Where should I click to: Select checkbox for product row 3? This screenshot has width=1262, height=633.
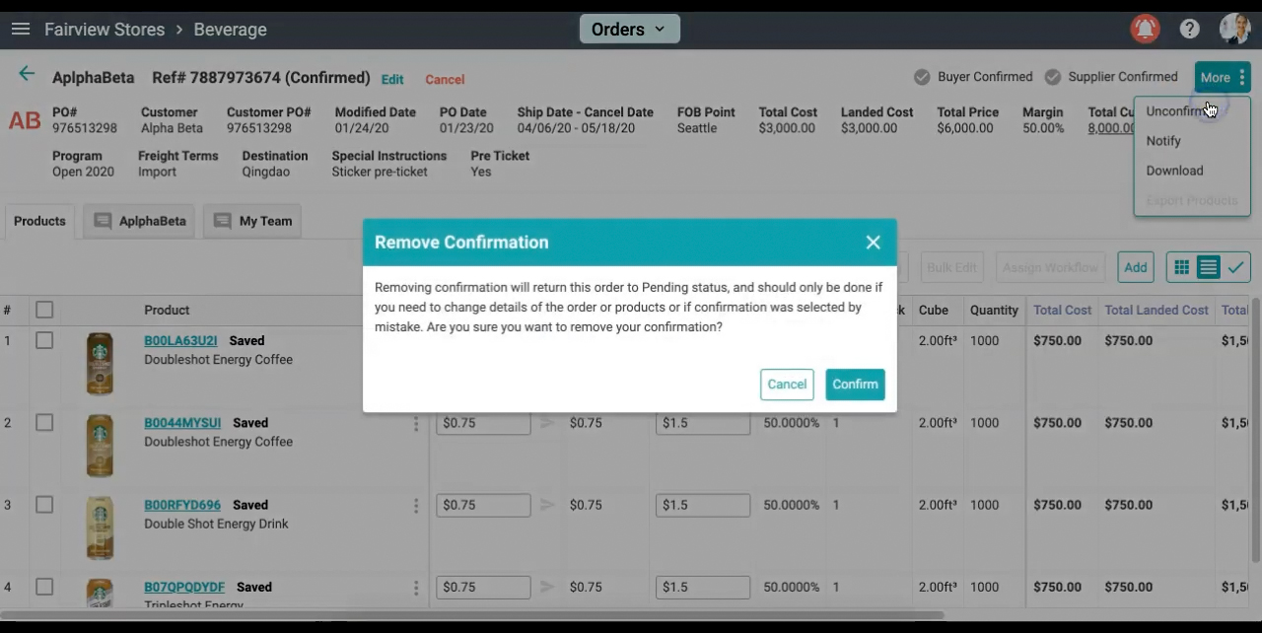click(44, 505)
